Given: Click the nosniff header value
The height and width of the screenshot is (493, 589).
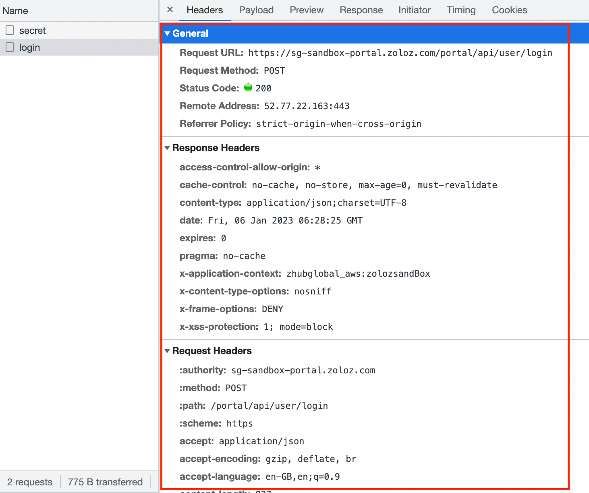Looking at the screenshot, I should click(313, 291).
